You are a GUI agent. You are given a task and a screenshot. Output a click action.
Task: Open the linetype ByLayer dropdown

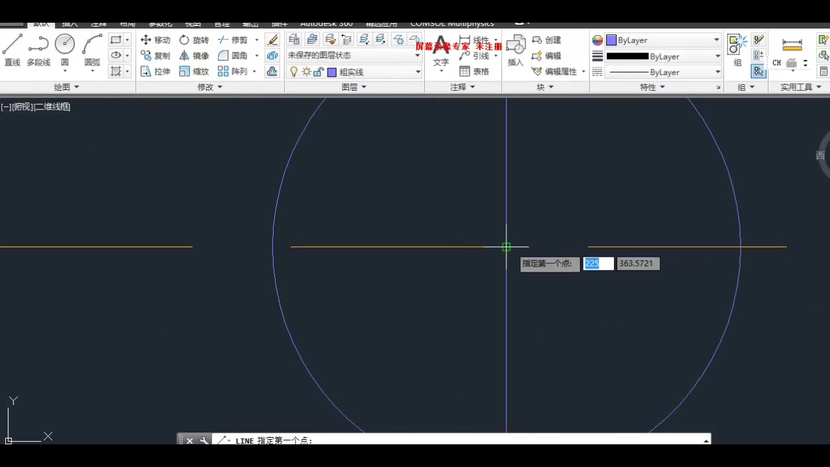pyautogui.click(x=663, y=72)
